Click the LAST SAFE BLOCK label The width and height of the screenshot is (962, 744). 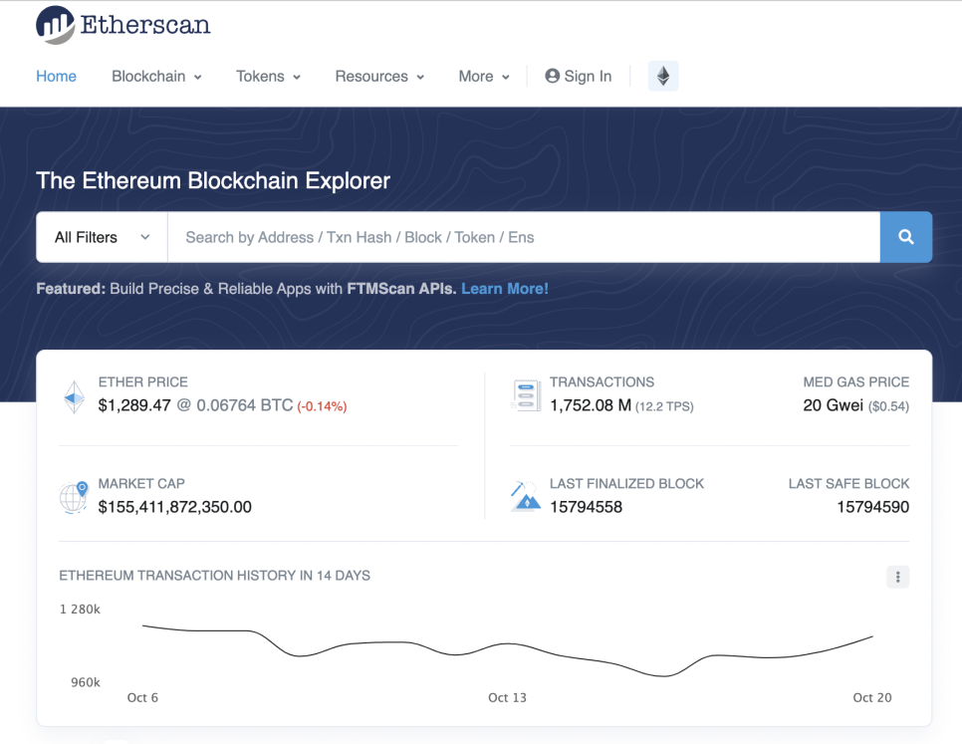point(848,484)
